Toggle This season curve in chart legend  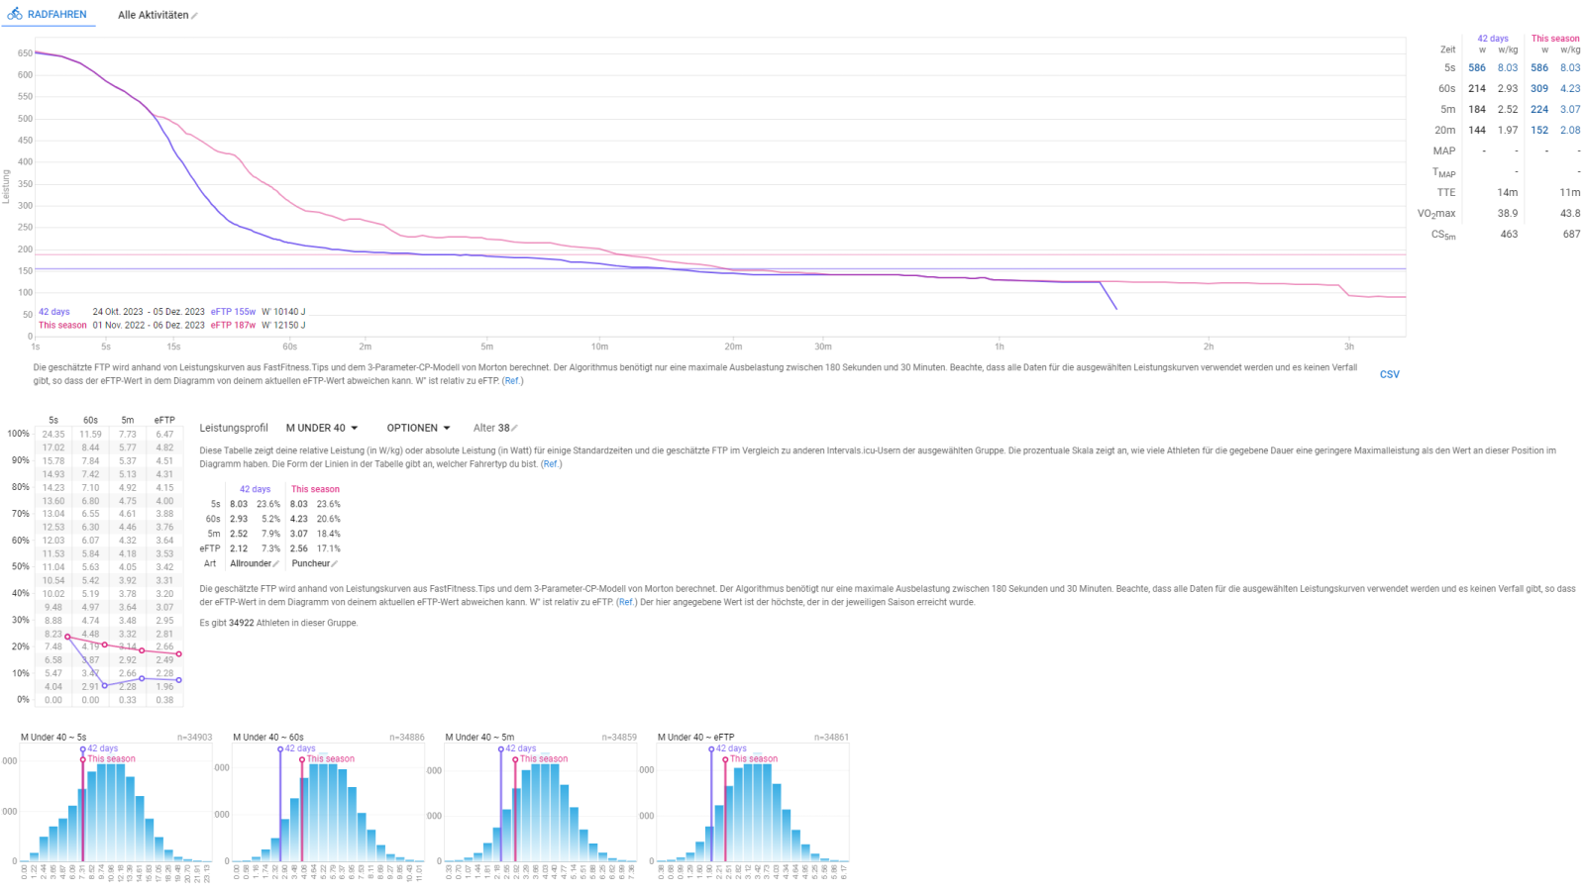(x=62, y=325)
